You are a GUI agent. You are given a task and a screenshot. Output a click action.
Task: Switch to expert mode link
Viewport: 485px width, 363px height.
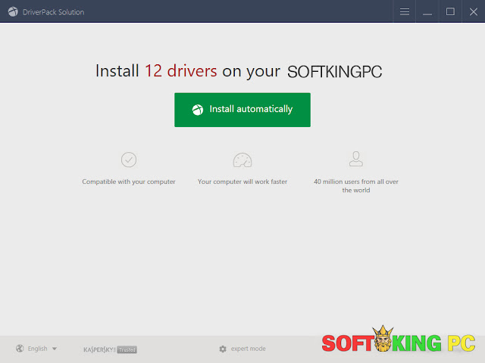click(248, 349)
